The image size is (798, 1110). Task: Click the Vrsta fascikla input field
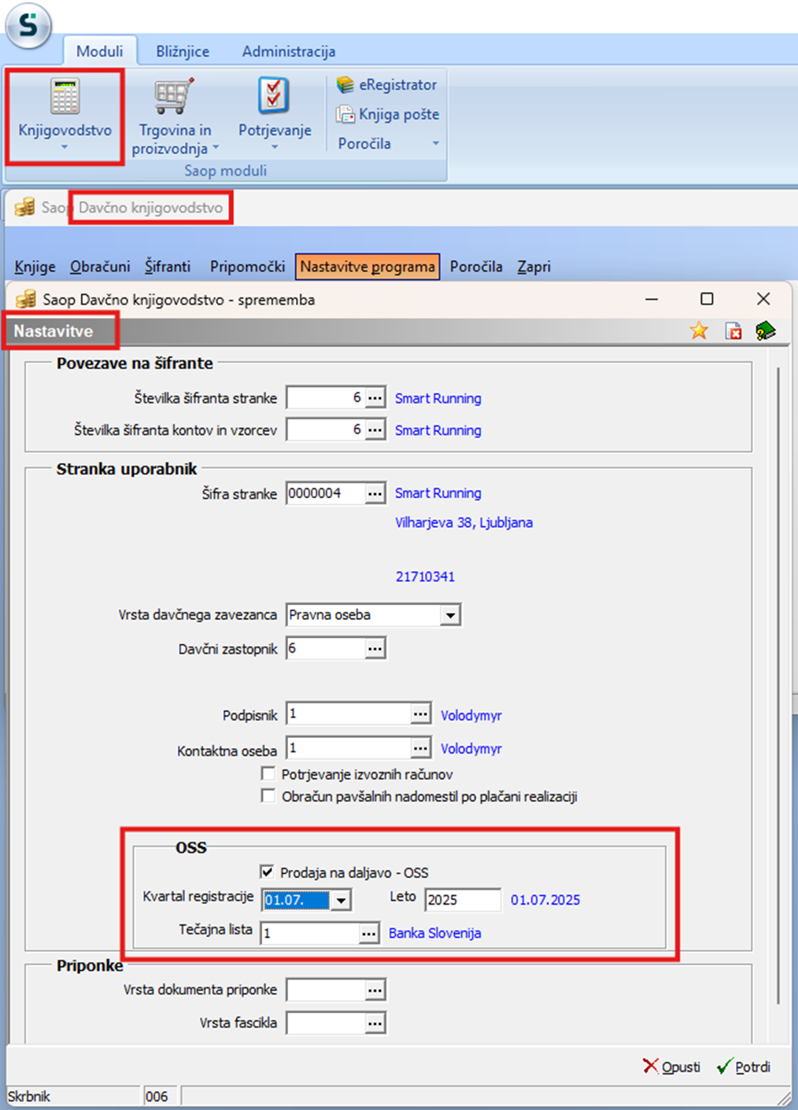pyautogui.click(x=326, y=1023)
